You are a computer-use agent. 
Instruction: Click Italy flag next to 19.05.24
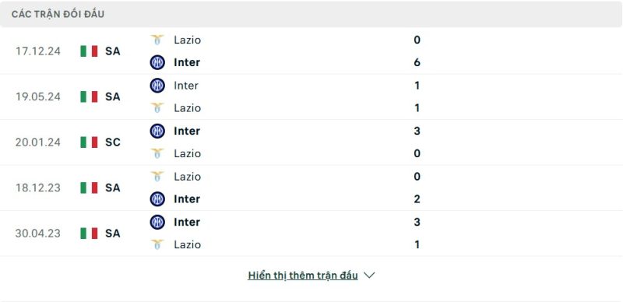(x=89, y=97)
